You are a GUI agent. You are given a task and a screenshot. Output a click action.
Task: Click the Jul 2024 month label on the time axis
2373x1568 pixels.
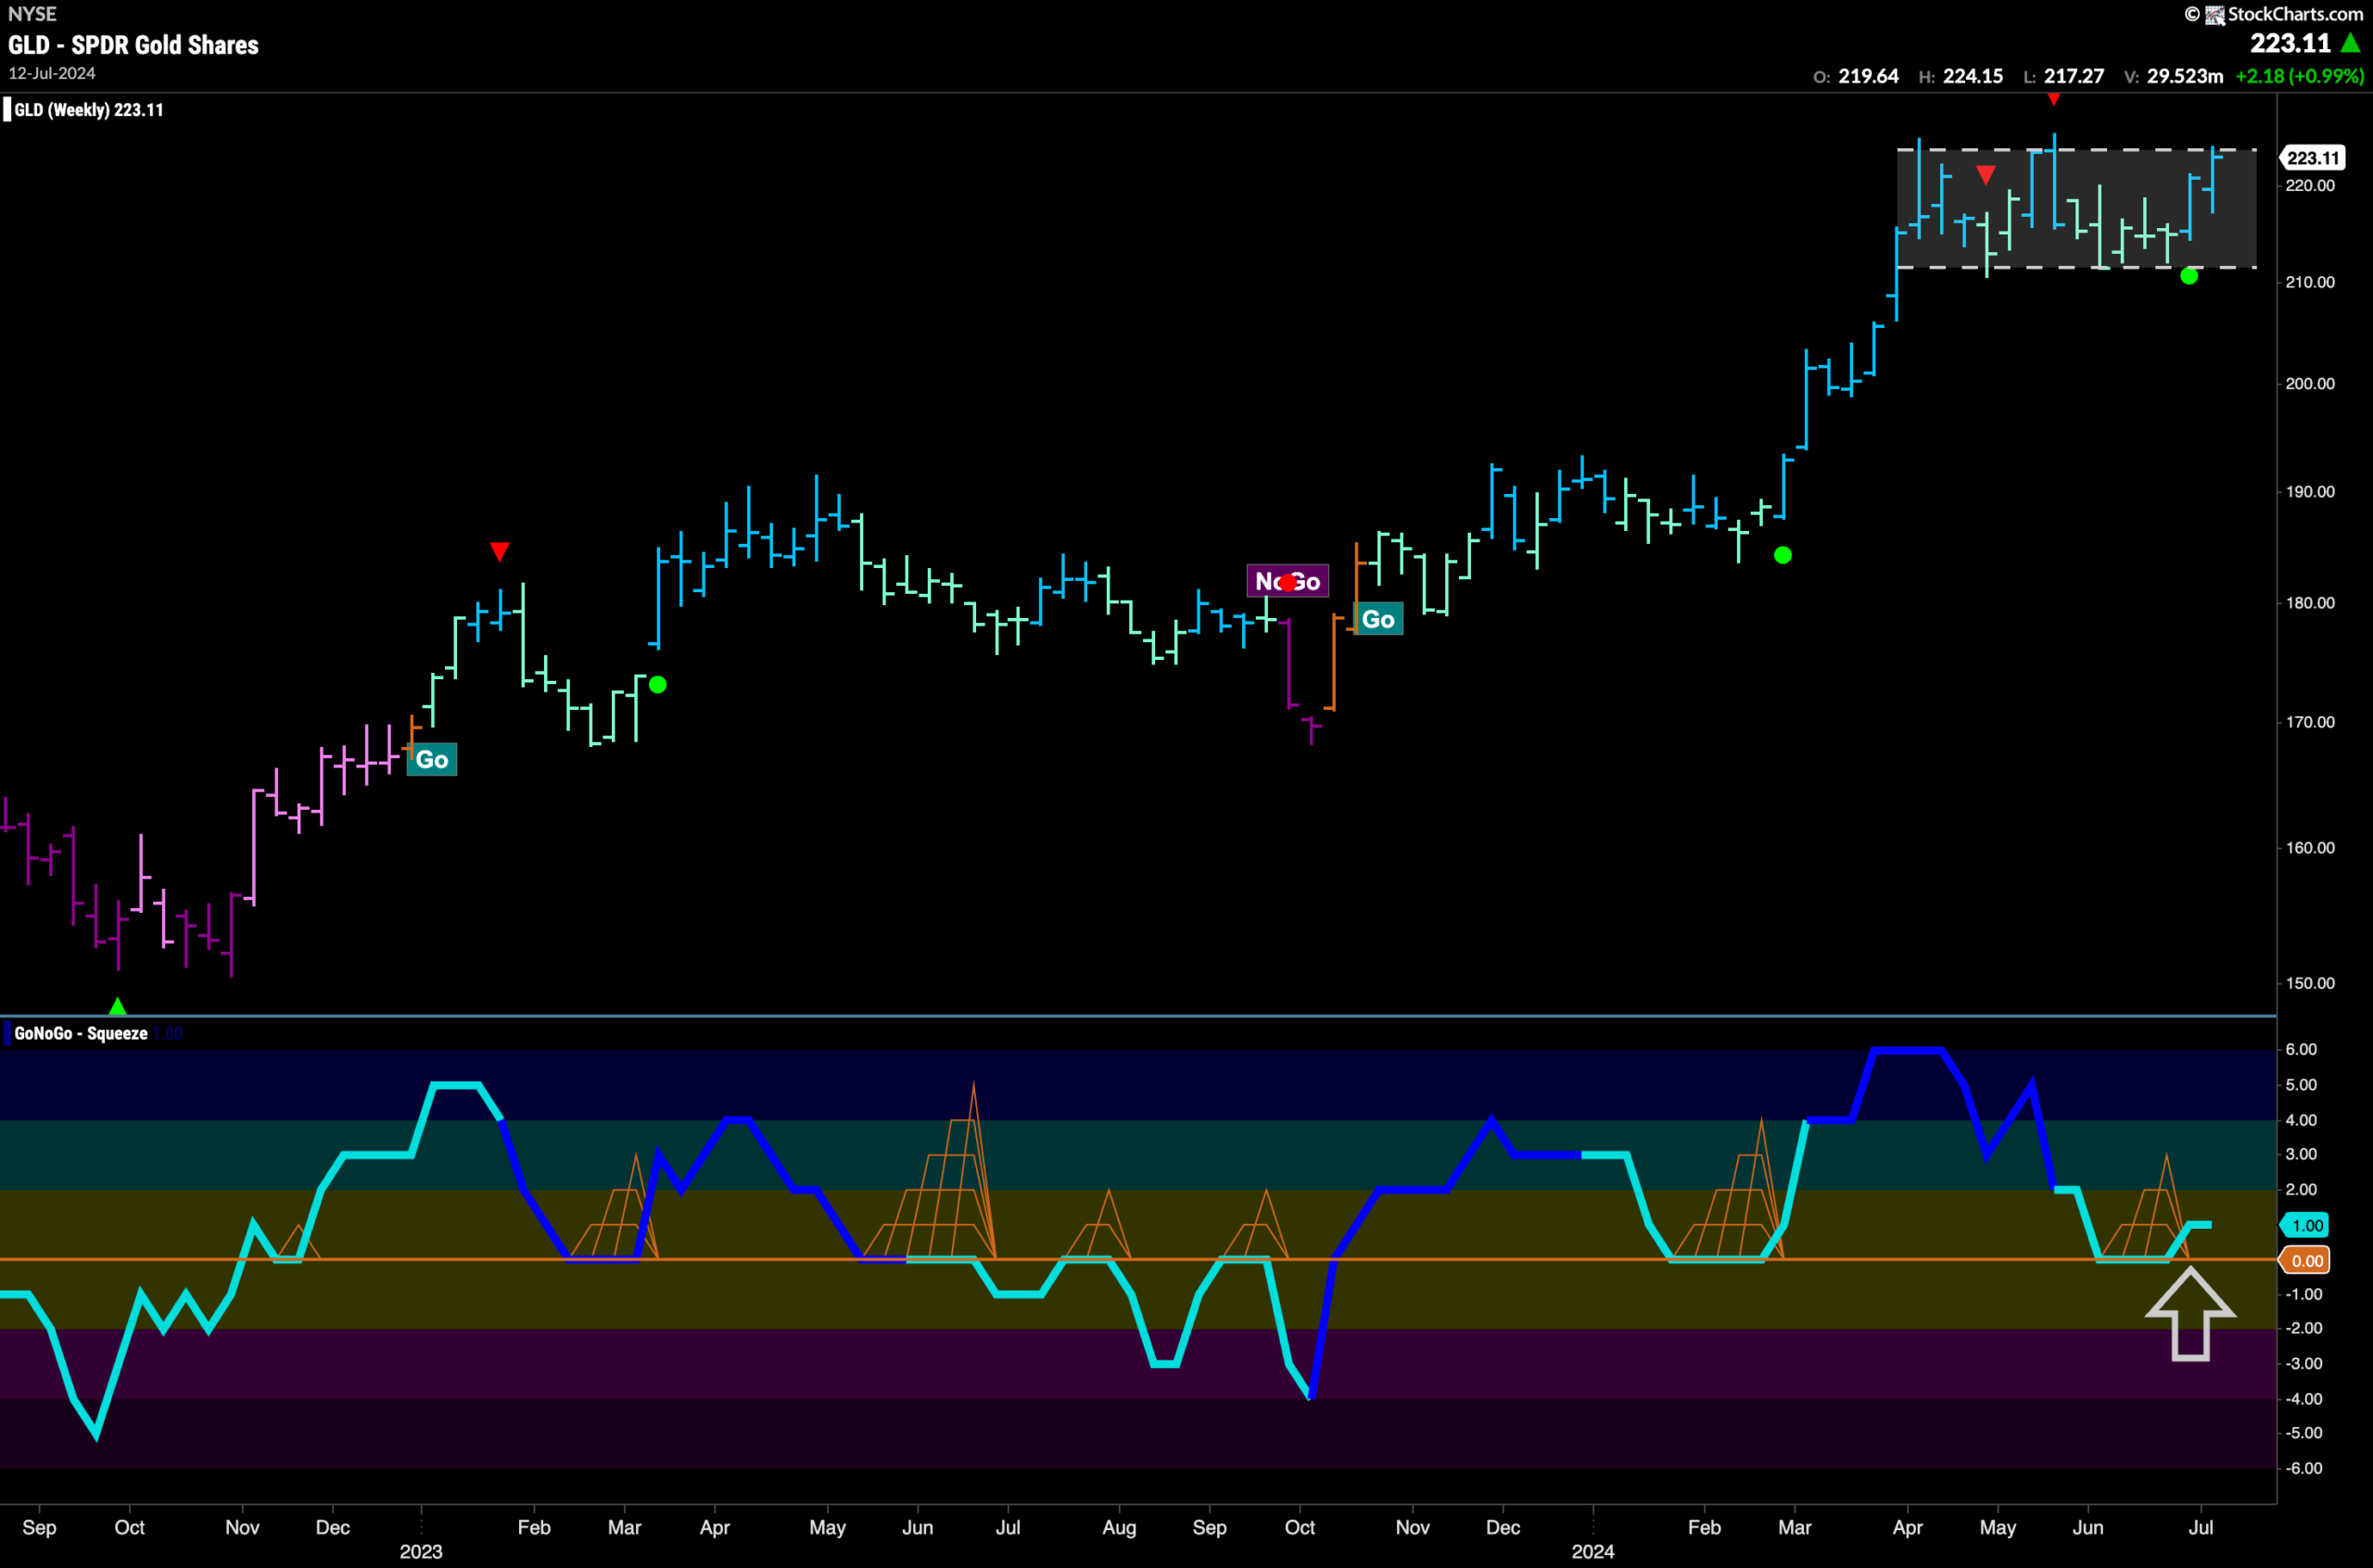point(2201,1528)
